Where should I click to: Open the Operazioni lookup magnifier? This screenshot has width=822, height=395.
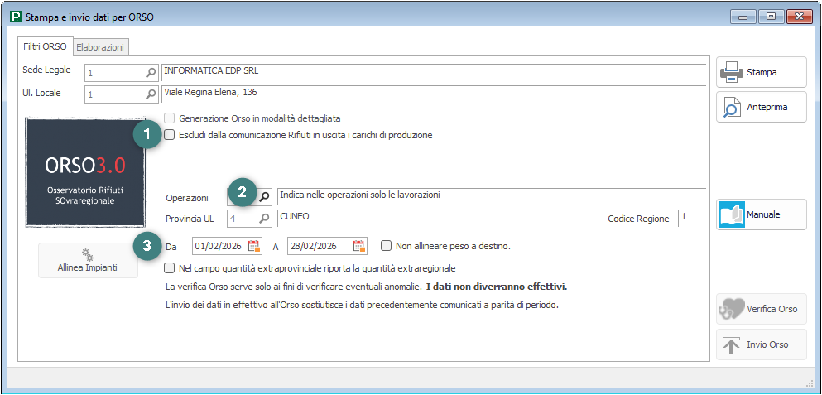click(x=264, y=197)
